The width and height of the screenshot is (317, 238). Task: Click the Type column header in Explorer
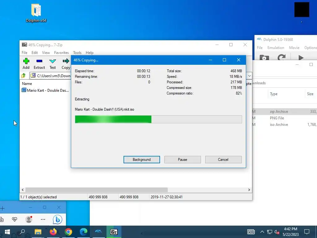click(x=274, y=94)
